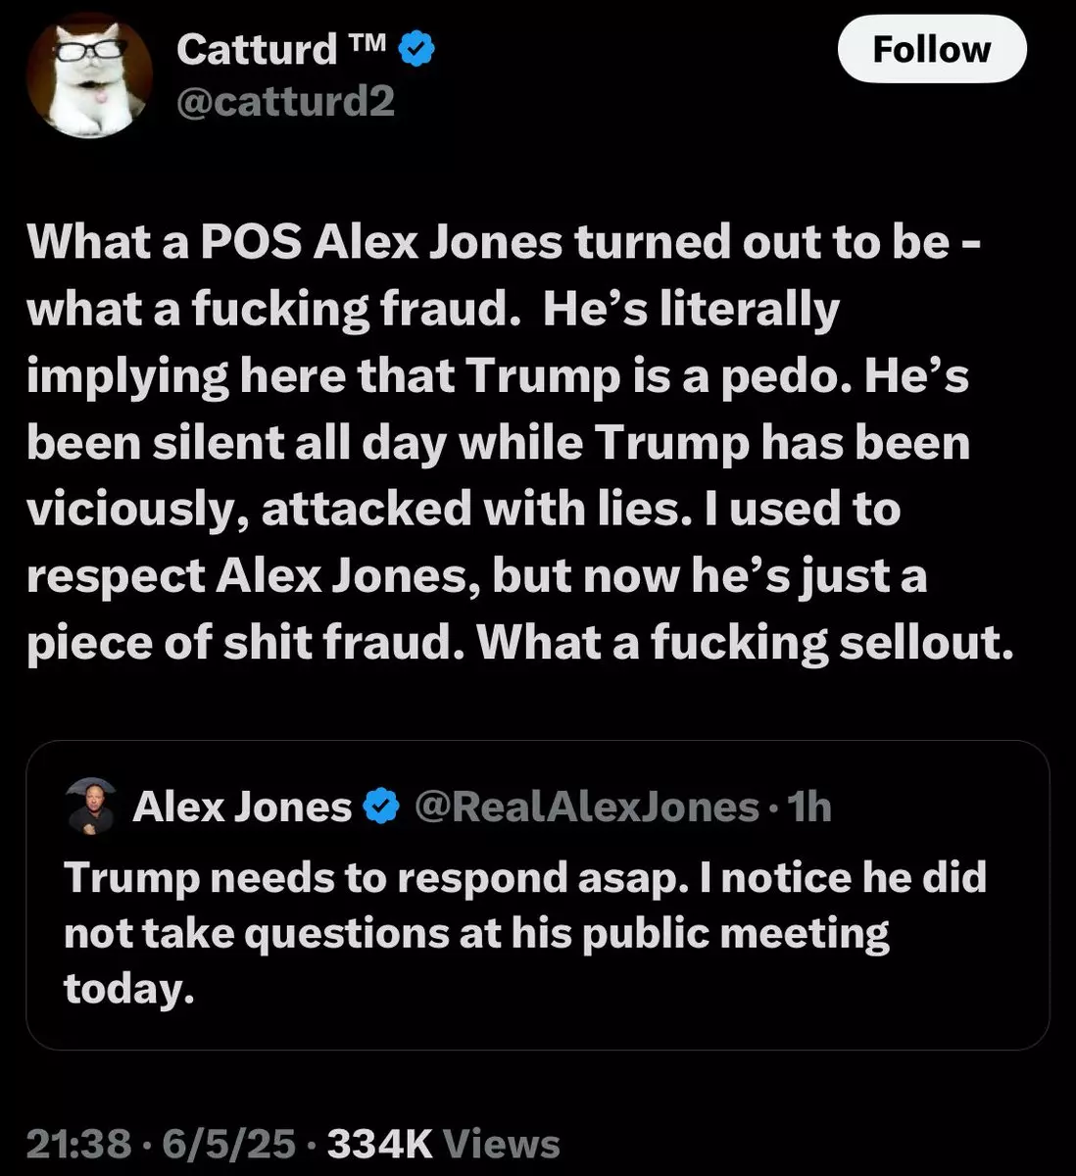Open Catturd's cat profile picture
The width and height of the screenshot is (1076, 1176).
[89, 76]
